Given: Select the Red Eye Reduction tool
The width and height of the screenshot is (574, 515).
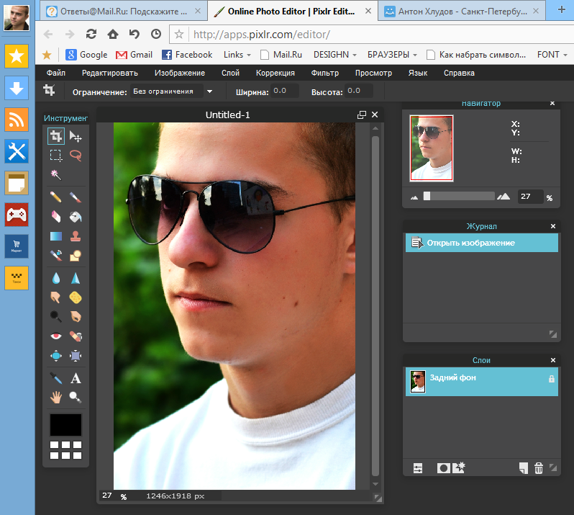Looking at the screenshot, I should click(x=55, y=336).
